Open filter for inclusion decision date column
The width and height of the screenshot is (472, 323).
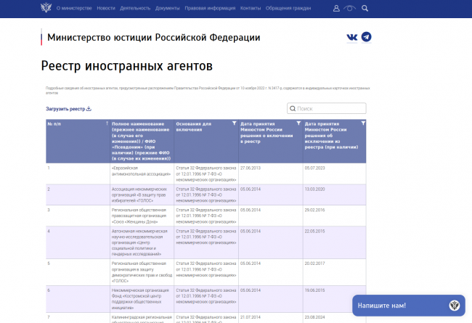click(x=298, y=123)
